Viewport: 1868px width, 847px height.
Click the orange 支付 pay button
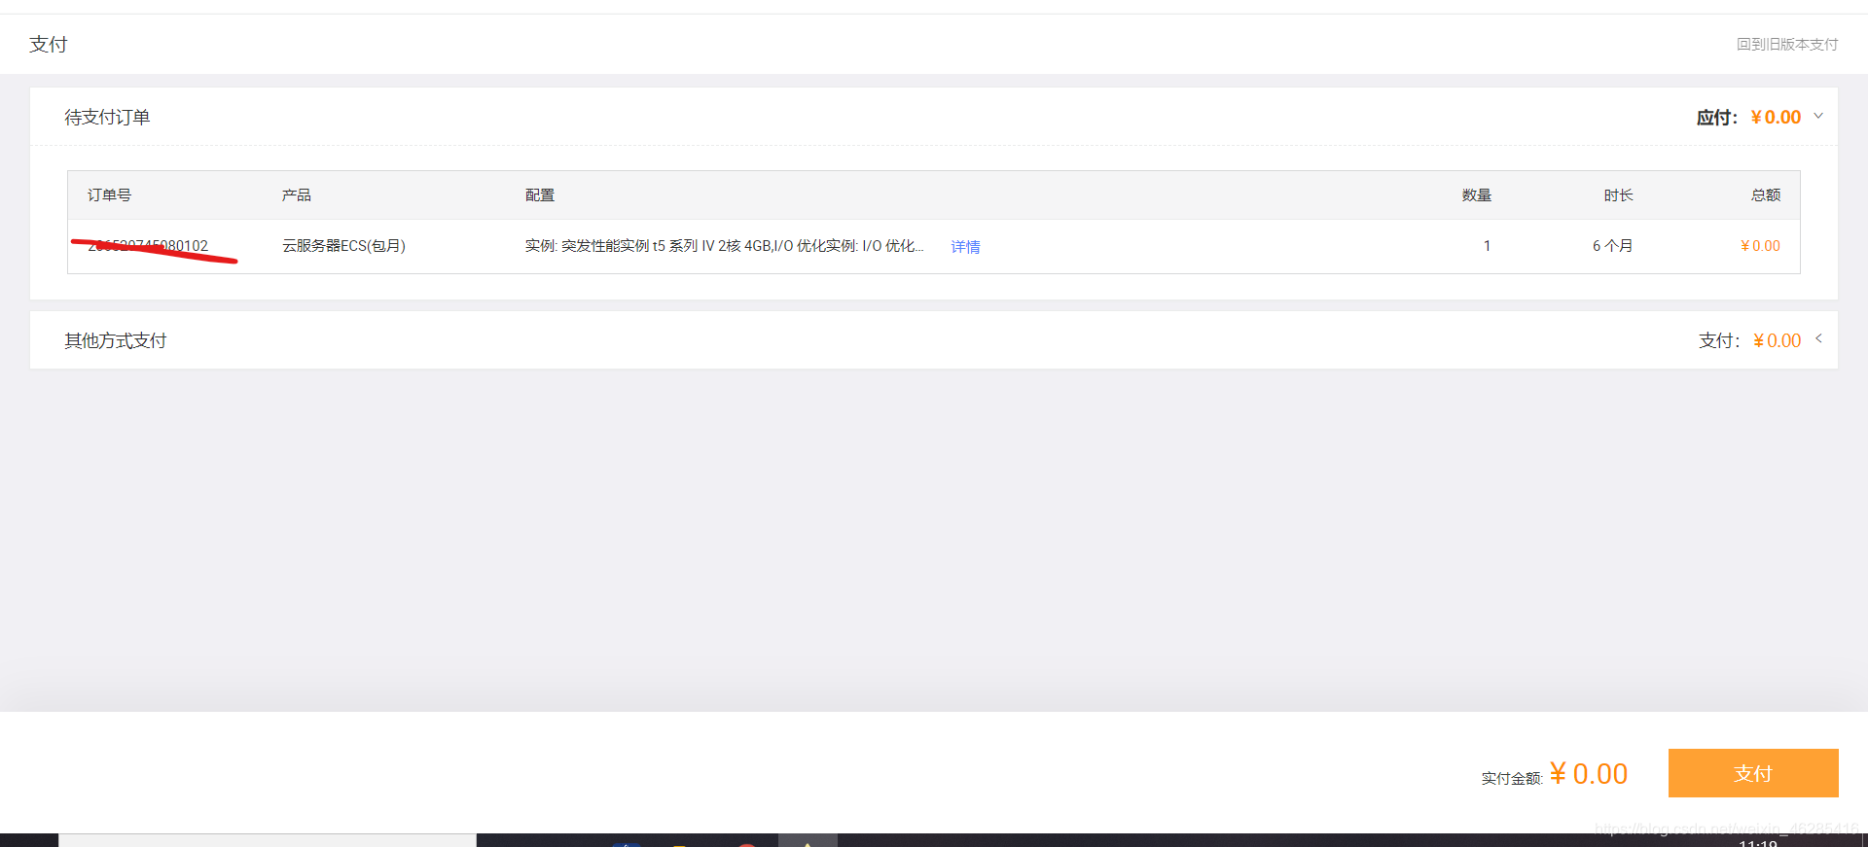(1753, 773)
